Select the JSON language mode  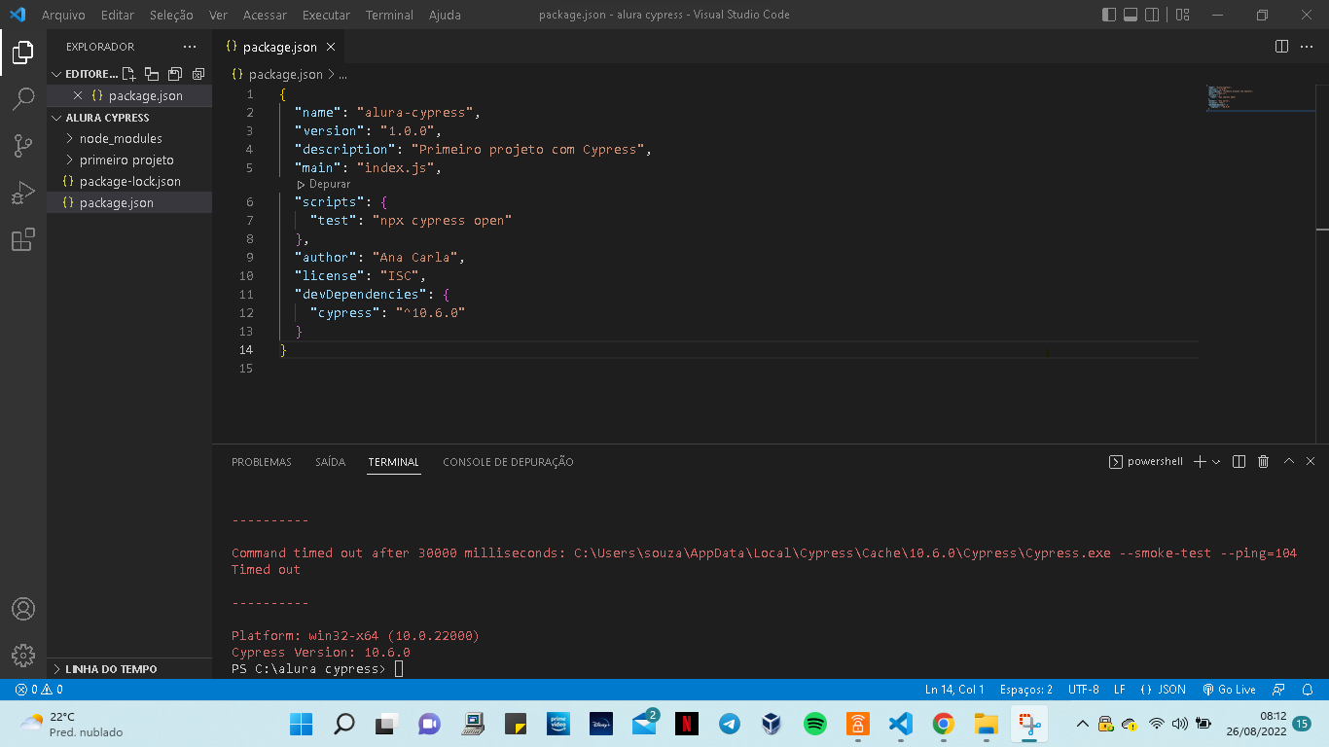(1163, 690)
